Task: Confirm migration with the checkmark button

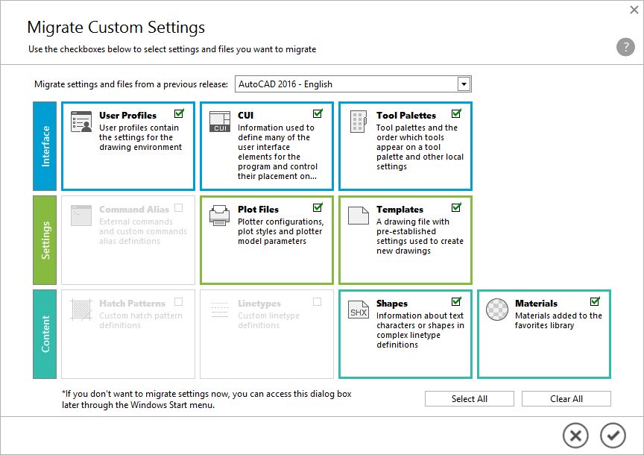Action: [613, 435]
